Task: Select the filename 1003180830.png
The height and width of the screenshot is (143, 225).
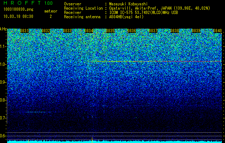Action: point(19,10)
